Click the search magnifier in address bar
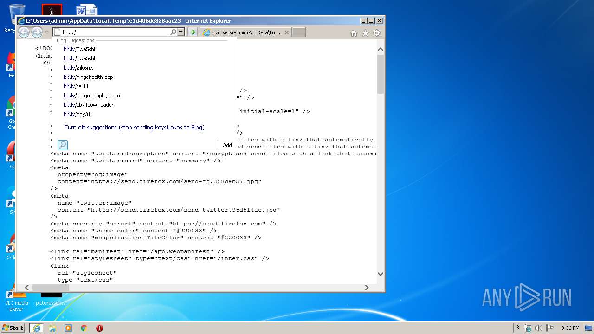 click(x=174, y=32)
